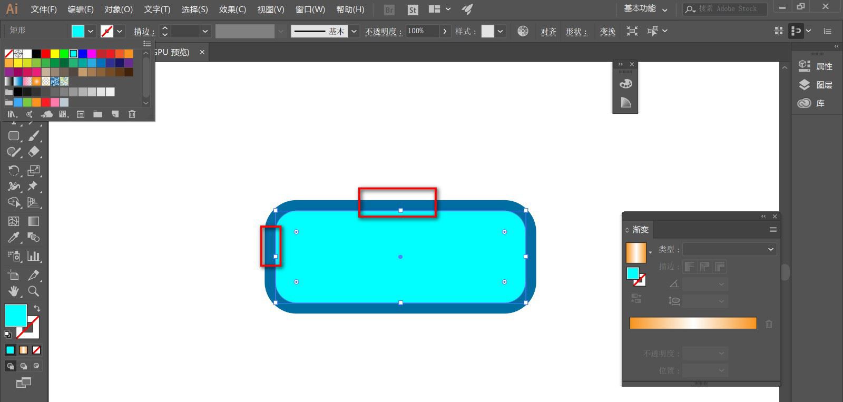The image size is (843, 402).
Task: Choose the Hand tool
Action: [14, 291]
